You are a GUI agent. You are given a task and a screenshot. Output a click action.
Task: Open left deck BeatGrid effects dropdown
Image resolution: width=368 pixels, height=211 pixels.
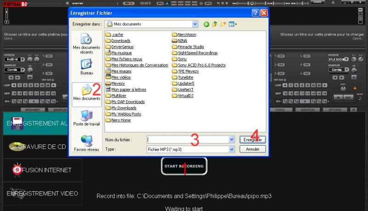point(23,60)
